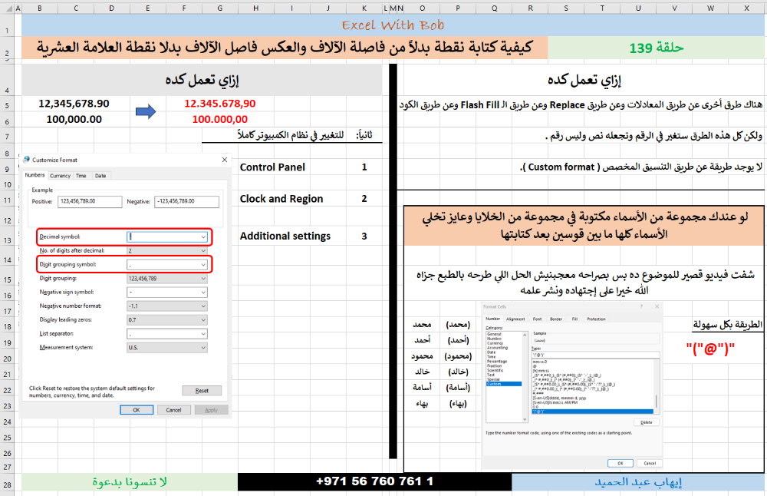This screenshot has height=496, width=767.
Task: Select column header B
Action: tap(40, 8)
